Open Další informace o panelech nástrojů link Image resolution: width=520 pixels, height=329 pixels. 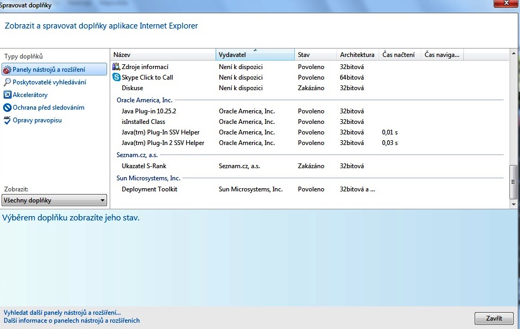click(72, 321)
